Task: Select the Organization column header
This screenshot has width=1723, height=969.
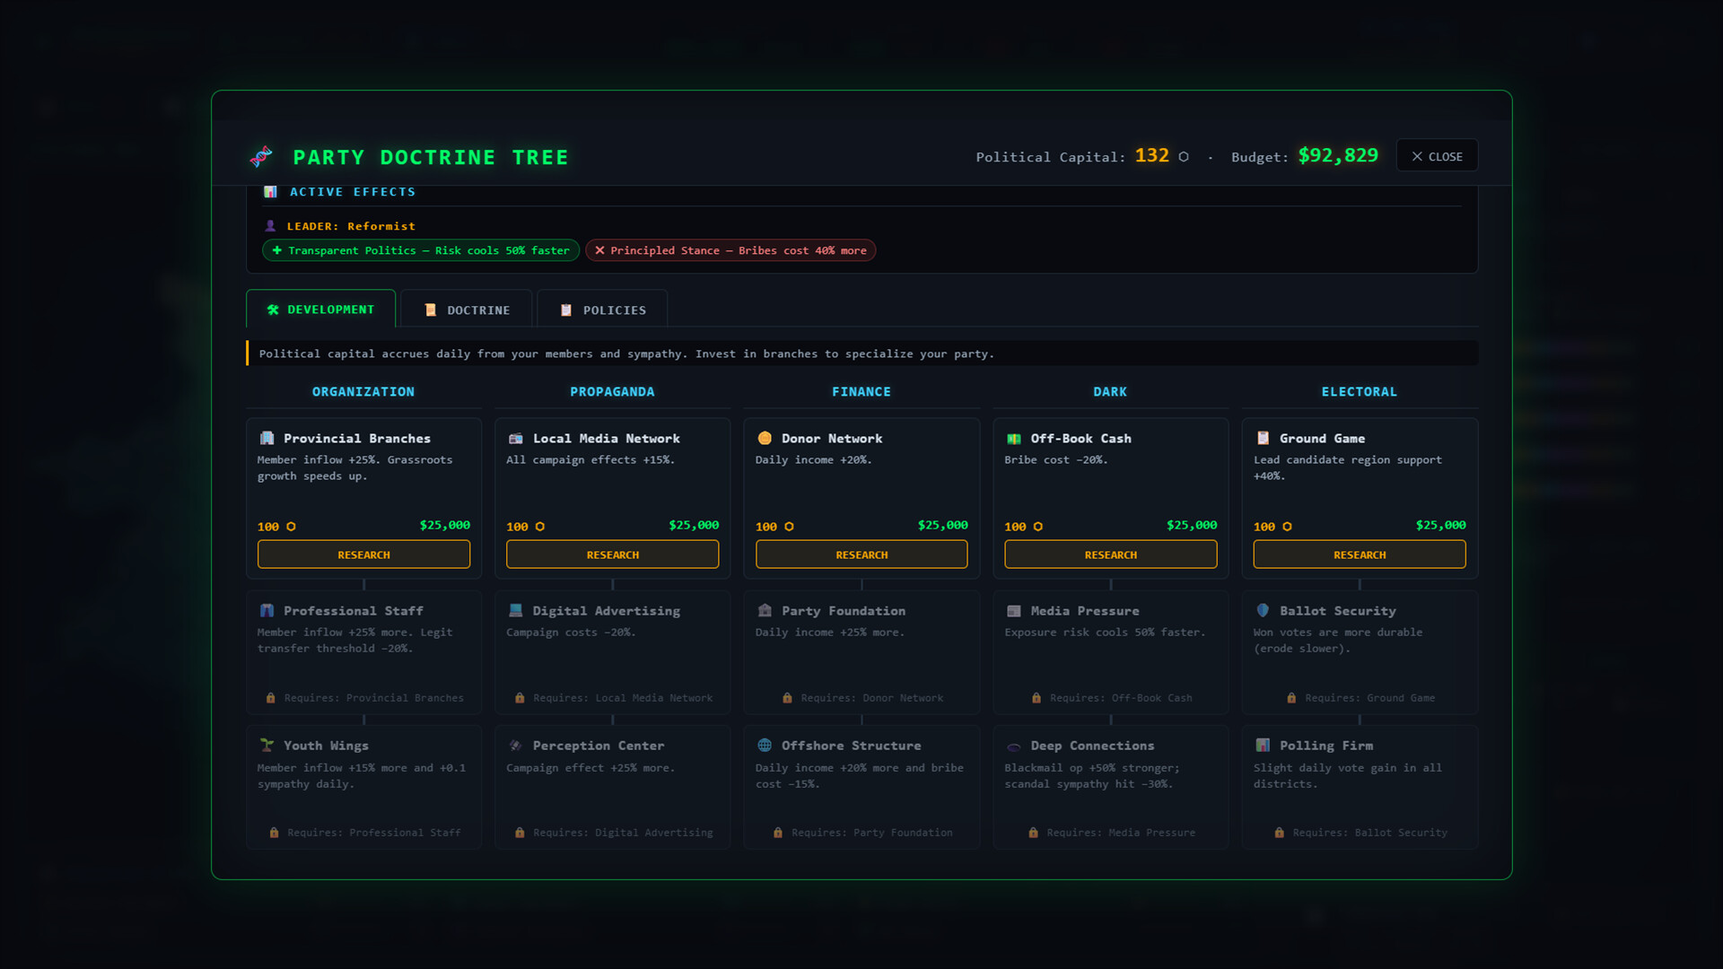Action: (363, 392)
